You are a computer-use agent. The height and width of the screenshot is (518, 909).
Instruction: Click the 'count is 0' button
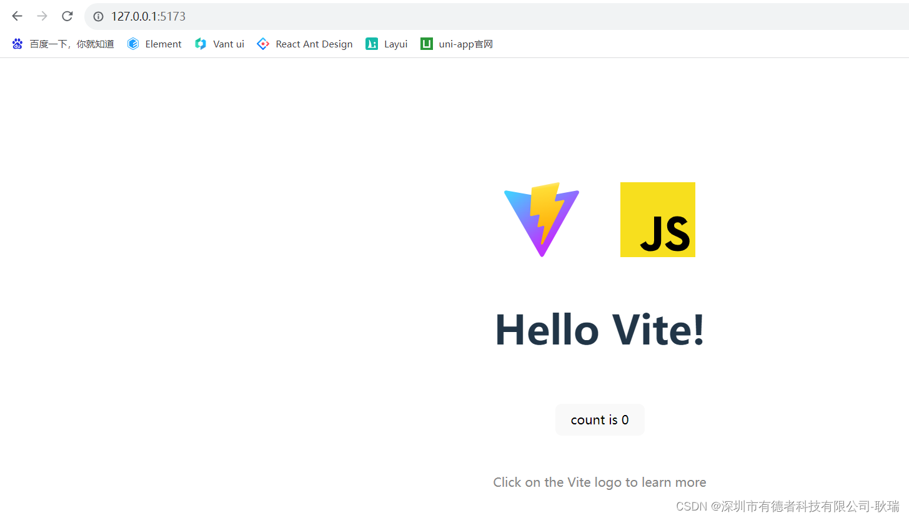point(600,420)
